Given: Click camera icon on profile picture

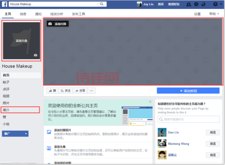Looking at the screenshot, I should pos(36,55).
